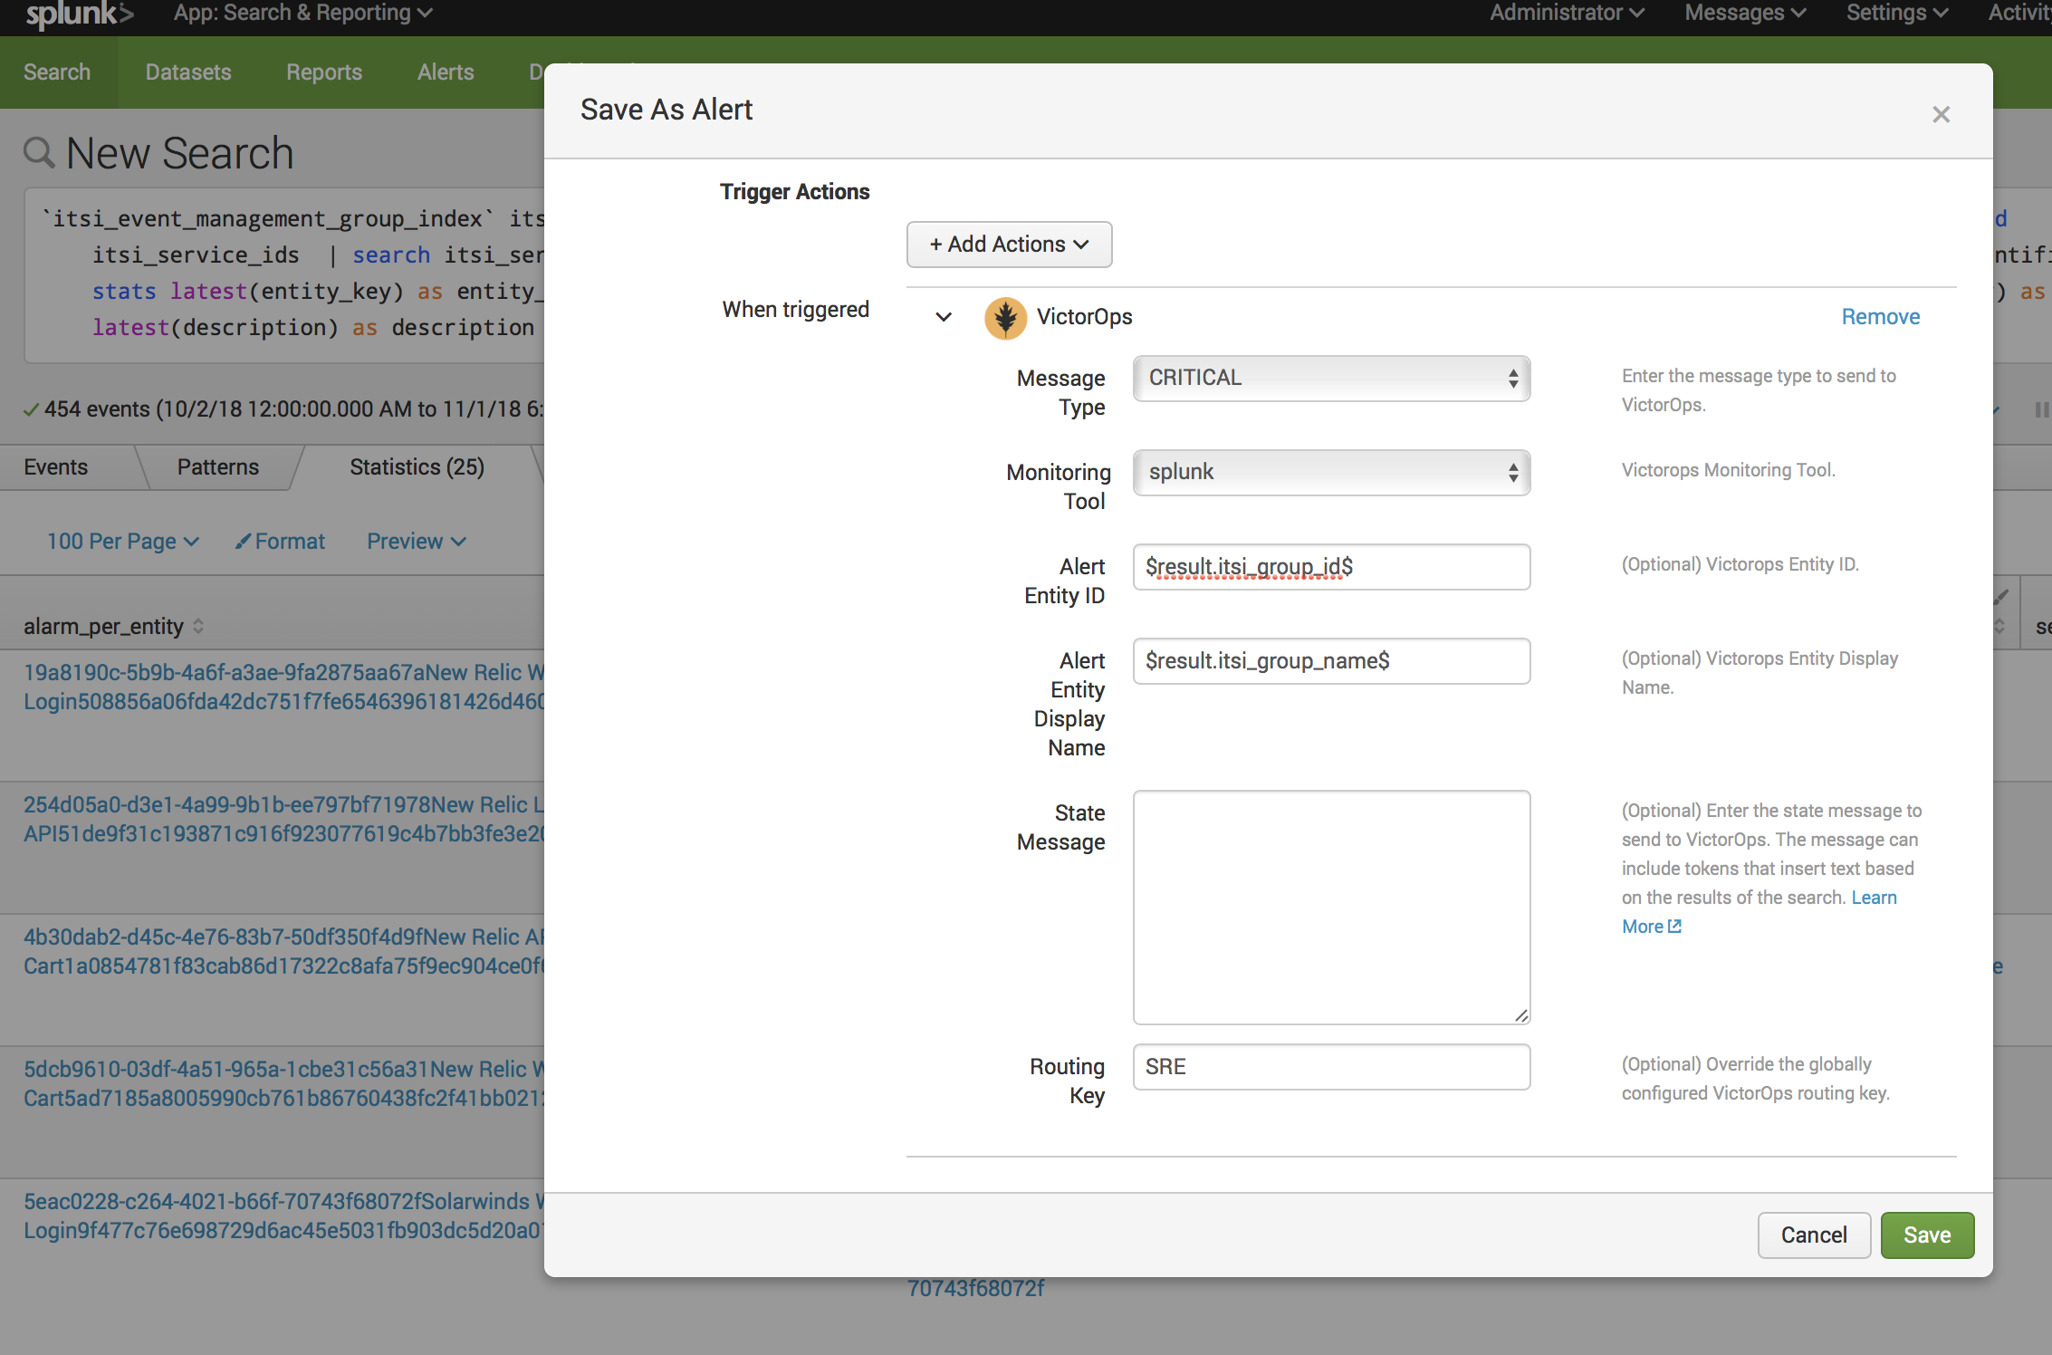This screenshot has width=2052, height=1355.
Task: Open the Datasets menu item
Action: (188, 72)
